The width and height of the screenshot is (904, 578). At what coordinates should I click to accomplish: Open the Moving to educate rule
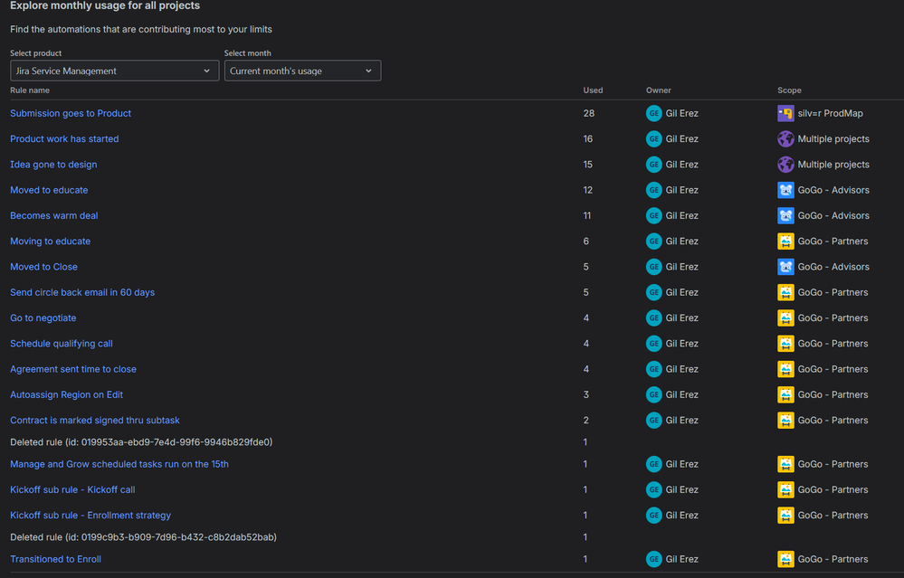tap(50, 241)
